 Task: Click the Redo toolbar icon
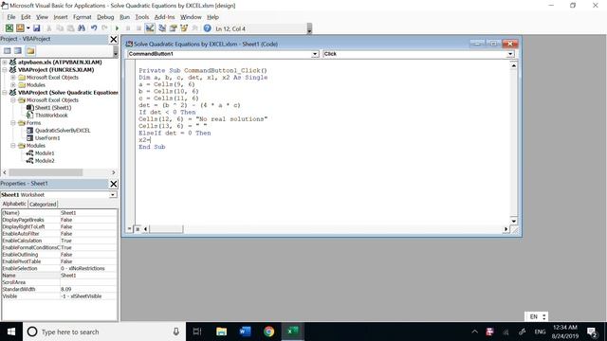104,28
